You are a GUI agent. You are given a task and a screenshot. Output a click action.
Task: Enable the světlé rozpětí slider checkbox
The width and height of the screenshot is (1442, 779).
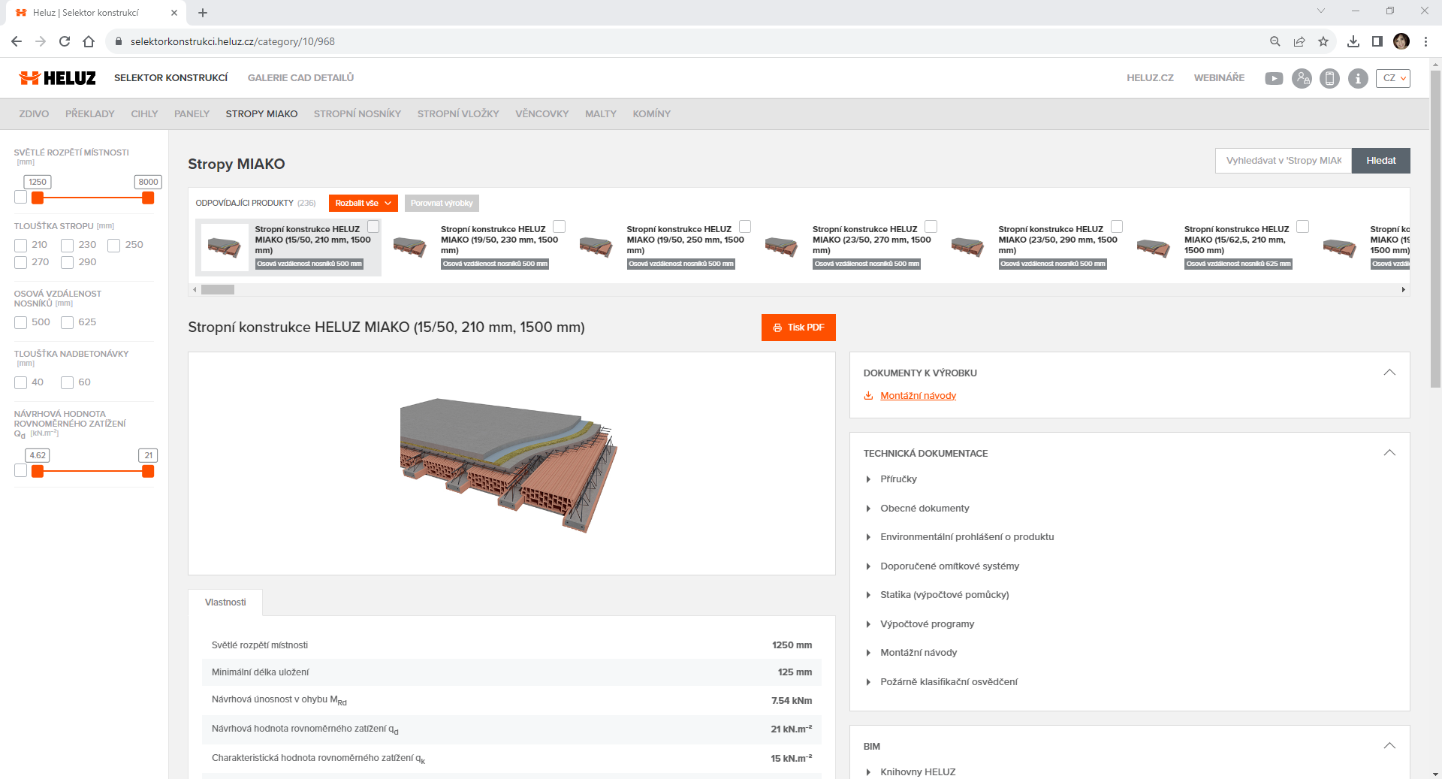coord(21,197)
